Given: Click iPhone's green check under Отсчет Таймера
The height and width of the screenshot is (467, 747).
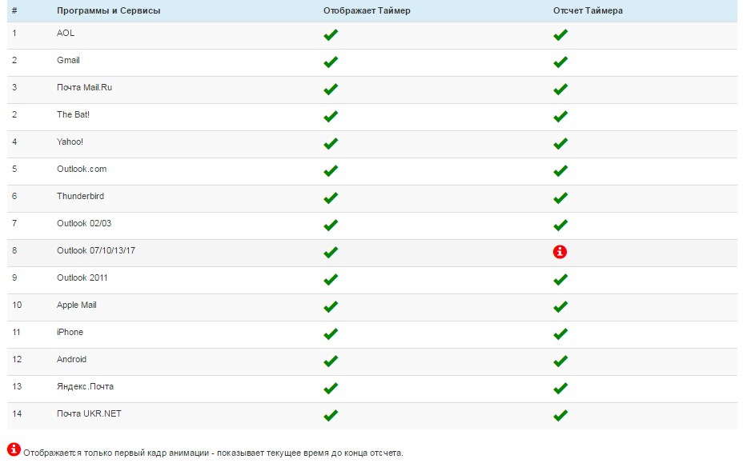Looking at the screenshot, I should (x=560, y=333).
